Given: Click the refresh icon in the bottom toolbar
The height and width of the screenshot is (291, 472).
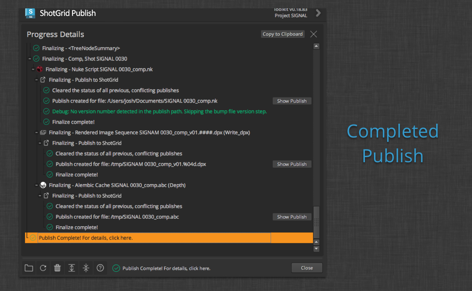Looking at the screenshot, I should (x=43, y=268).
